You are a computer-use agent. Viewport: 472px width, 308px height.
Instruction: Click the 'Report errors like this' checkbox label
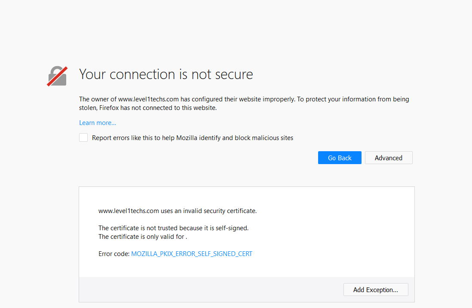(193, 138)
